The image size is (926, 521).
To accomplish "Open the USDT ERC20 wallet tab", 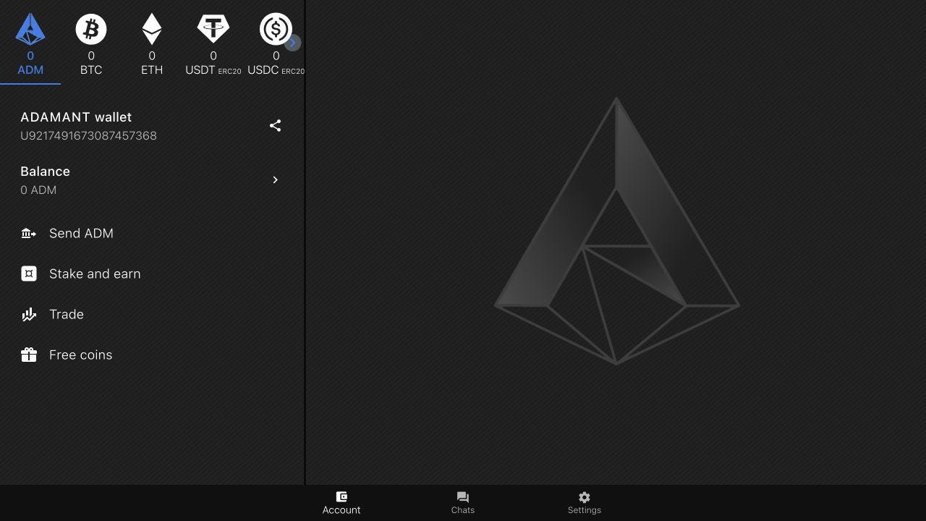I will (x=213, y=43).
